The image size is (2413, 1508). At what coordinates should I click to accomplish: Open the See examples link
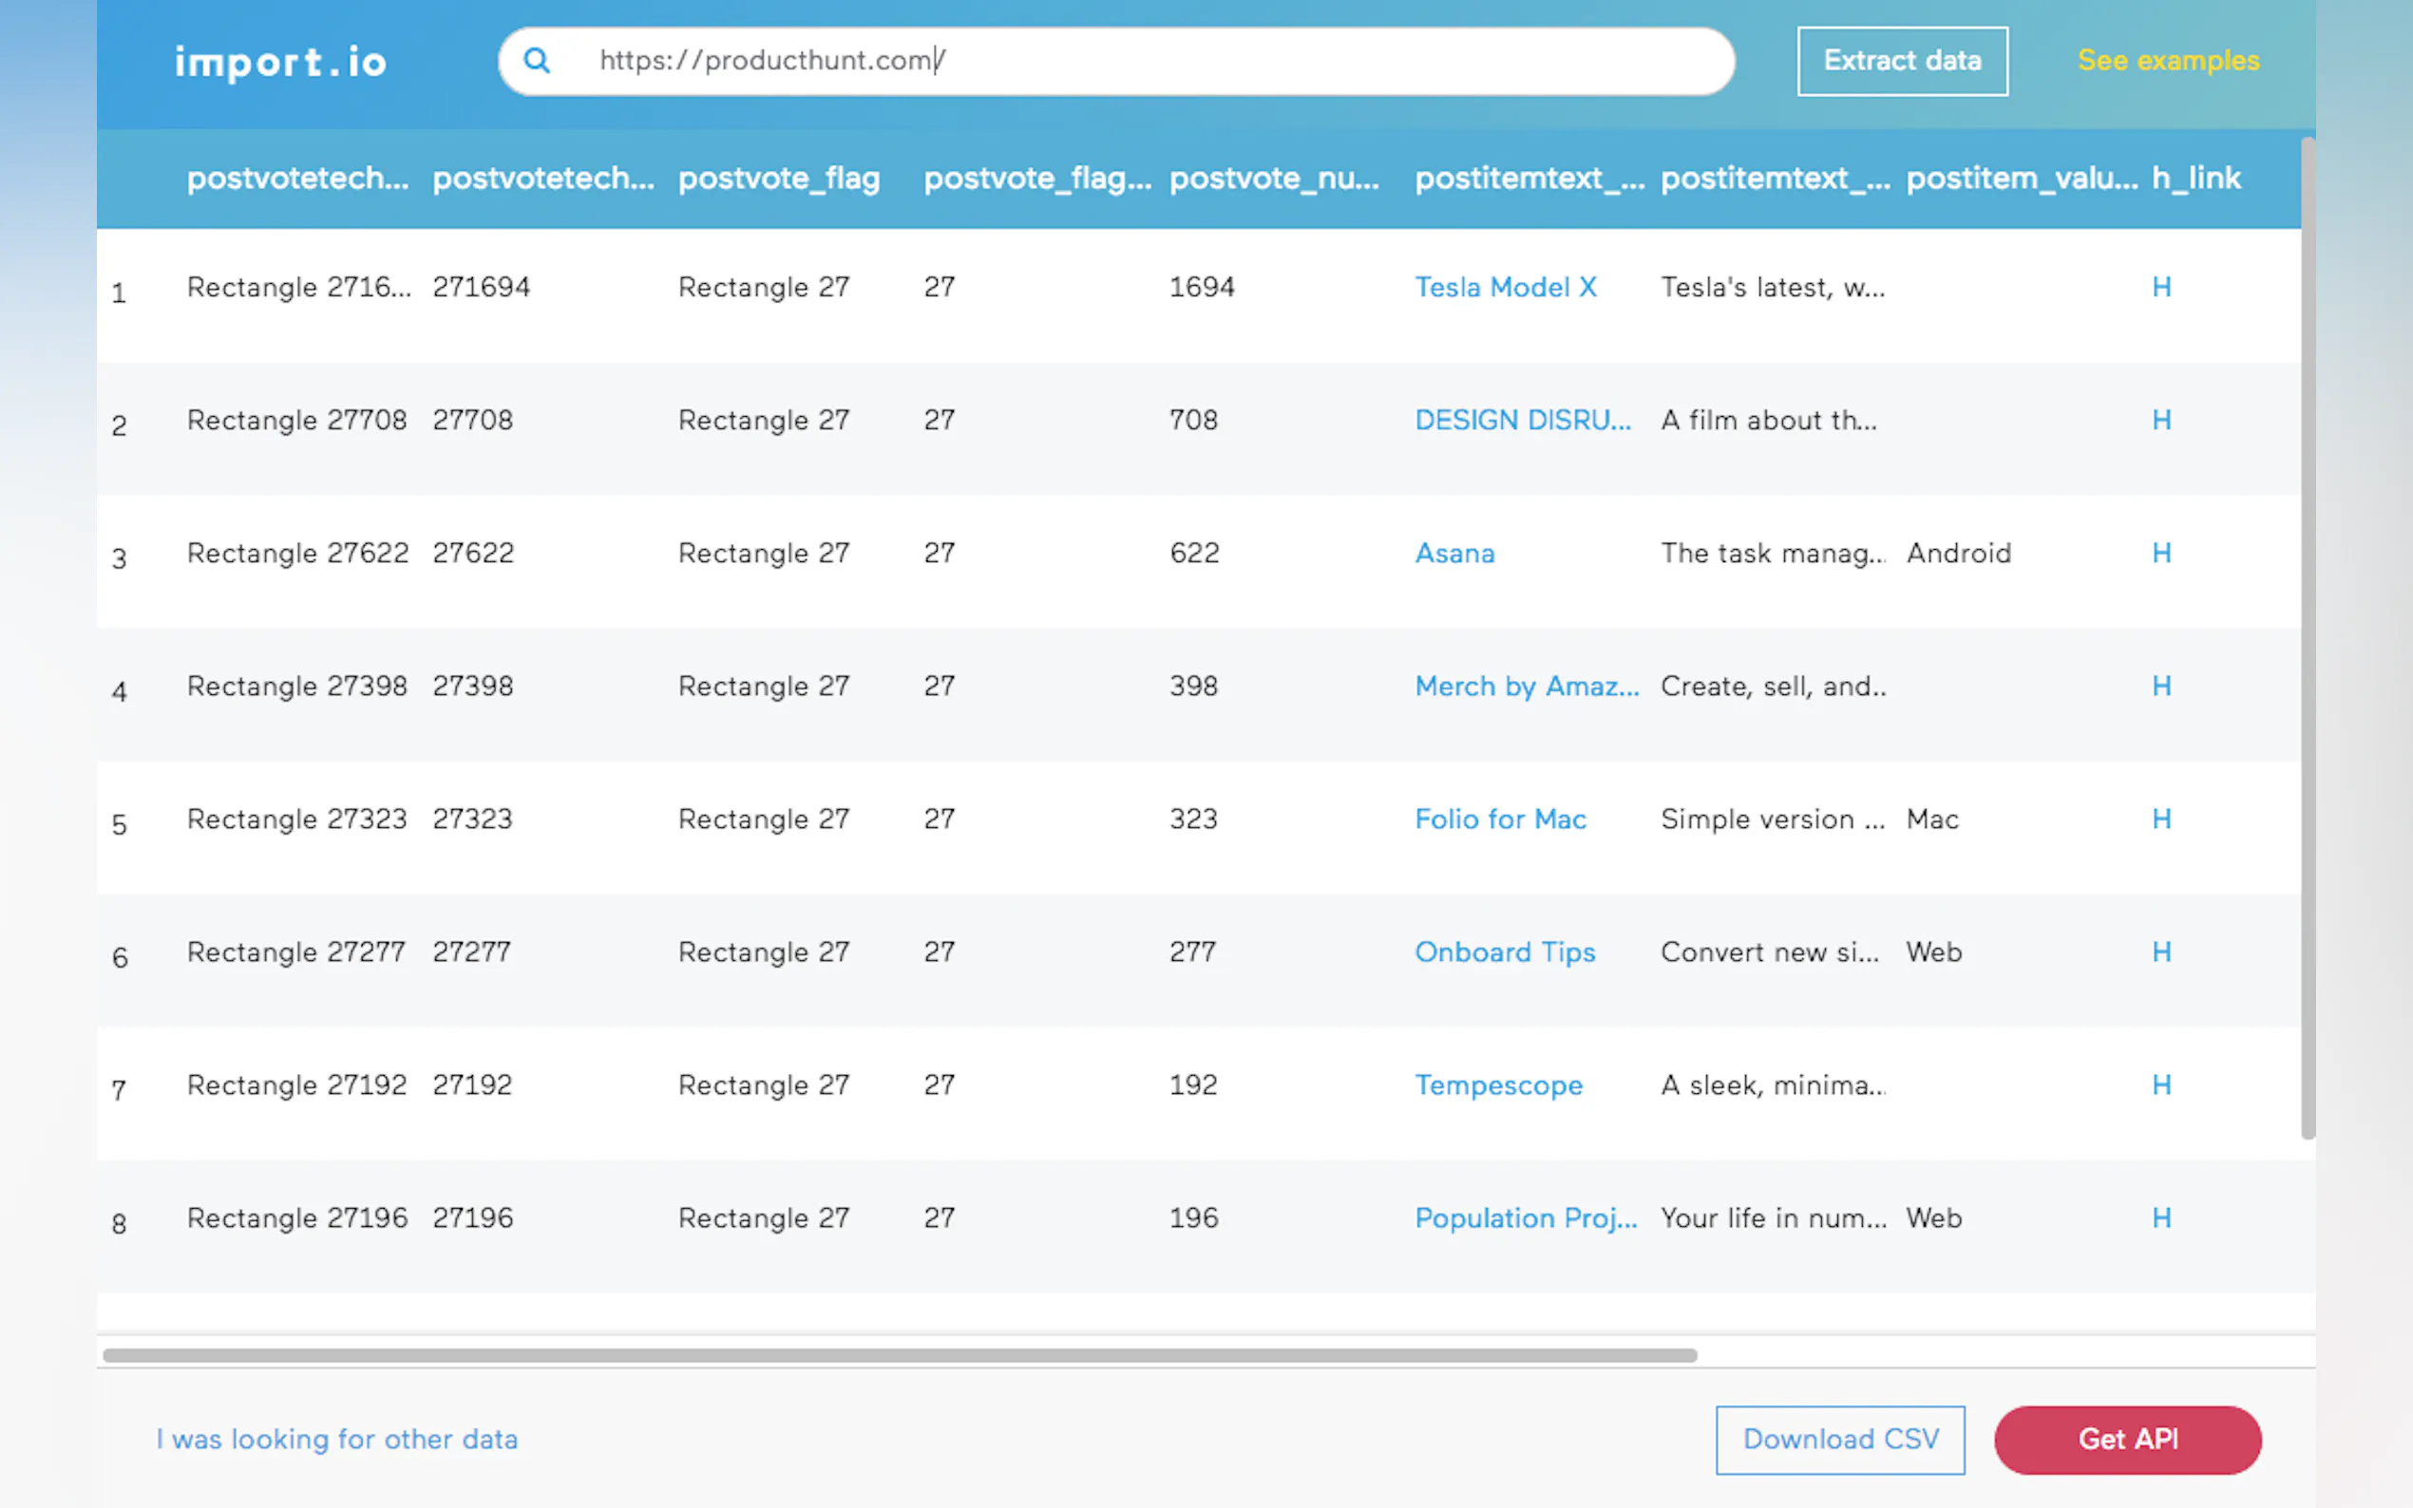click(2169, 61)
